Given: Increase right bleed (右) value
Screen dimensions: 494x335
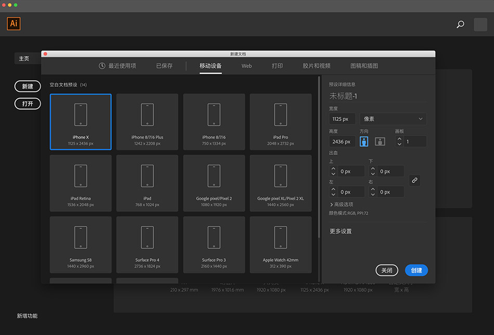Looking at the screenshot, I should tap(373, 189).
